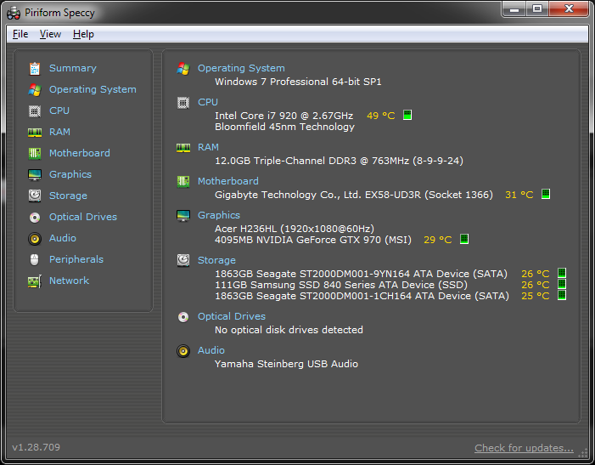The width and height of the screenshot is (595, 465).
Task: Click the RAM stick icon in sidebar
Action: [35, 133]
